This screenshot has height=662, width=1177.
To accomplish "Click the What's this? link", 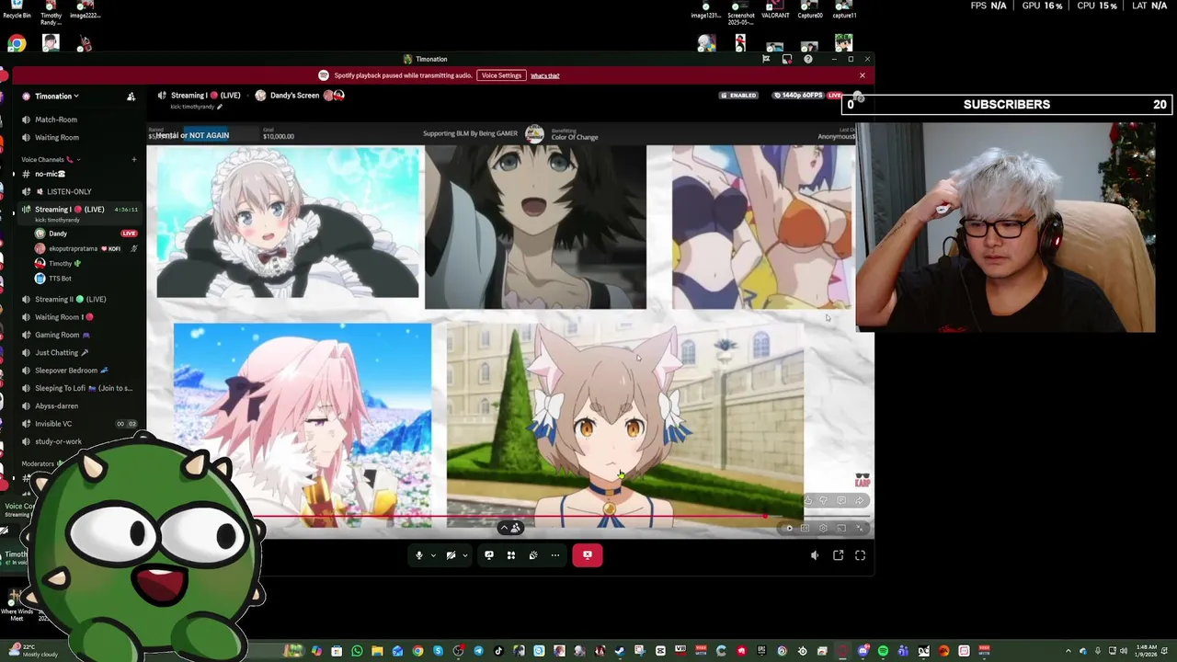I will click(544, 75).
